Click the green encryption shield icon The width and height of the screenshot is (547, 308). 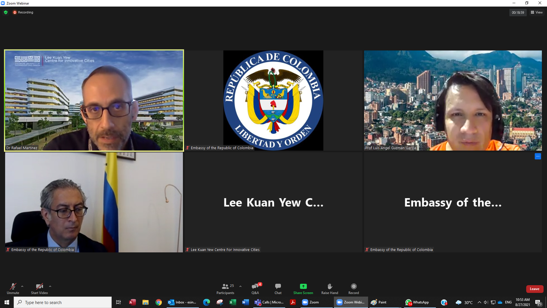tap(6, 12)
